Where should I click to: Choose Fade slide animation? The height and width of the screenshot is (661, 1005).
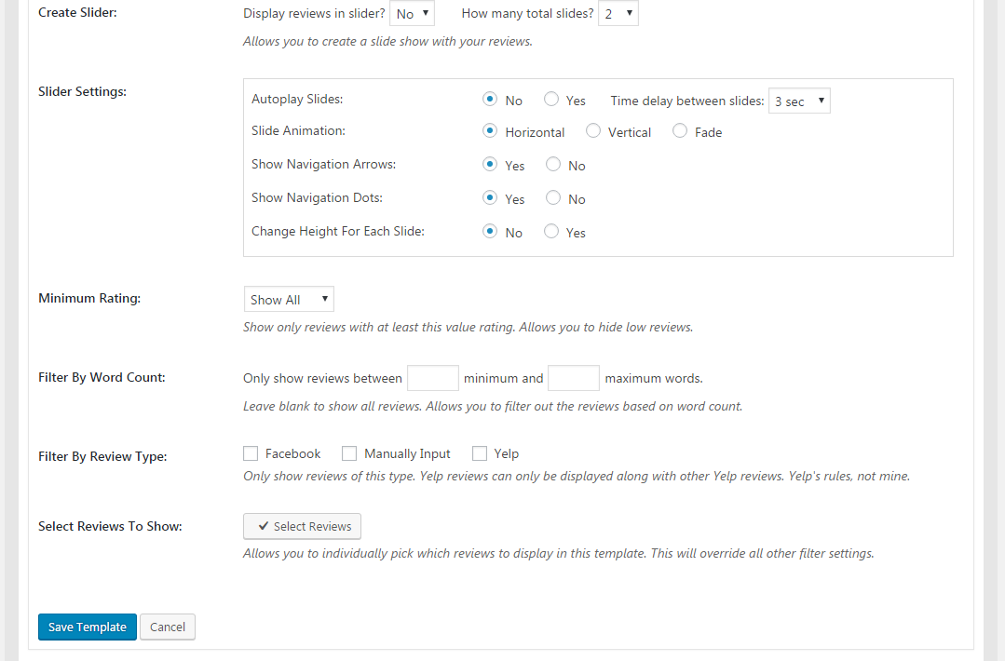(x=680, y=131)
